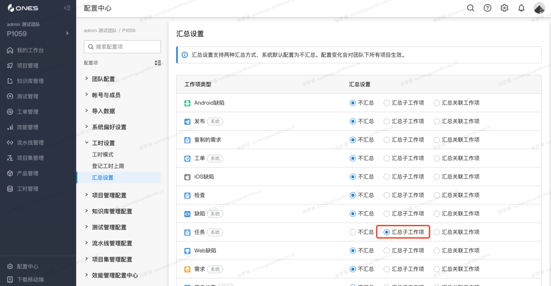Open the notifications bell
551x286 pixels.
coord(521,8)
